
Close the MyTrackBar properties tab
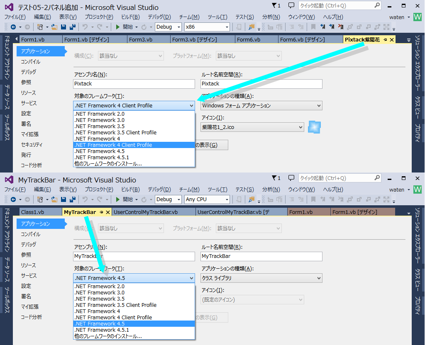click(x=107, y=212)
